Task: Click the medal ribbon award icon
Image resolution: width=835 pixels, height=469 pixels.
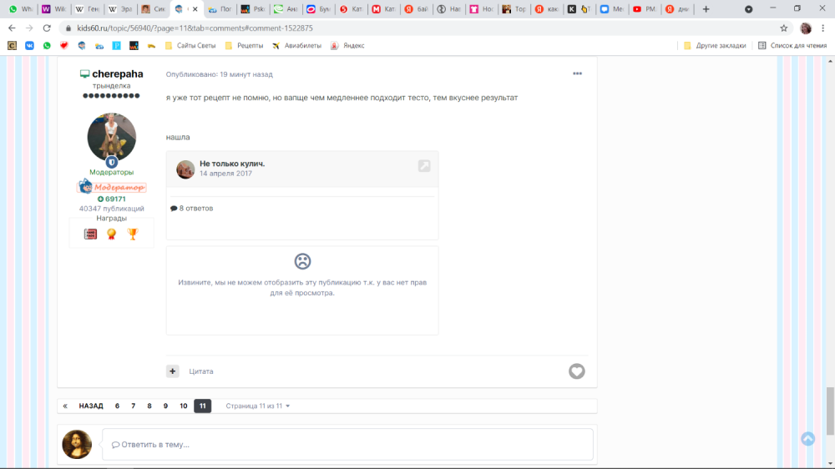Action: point(111,234)
